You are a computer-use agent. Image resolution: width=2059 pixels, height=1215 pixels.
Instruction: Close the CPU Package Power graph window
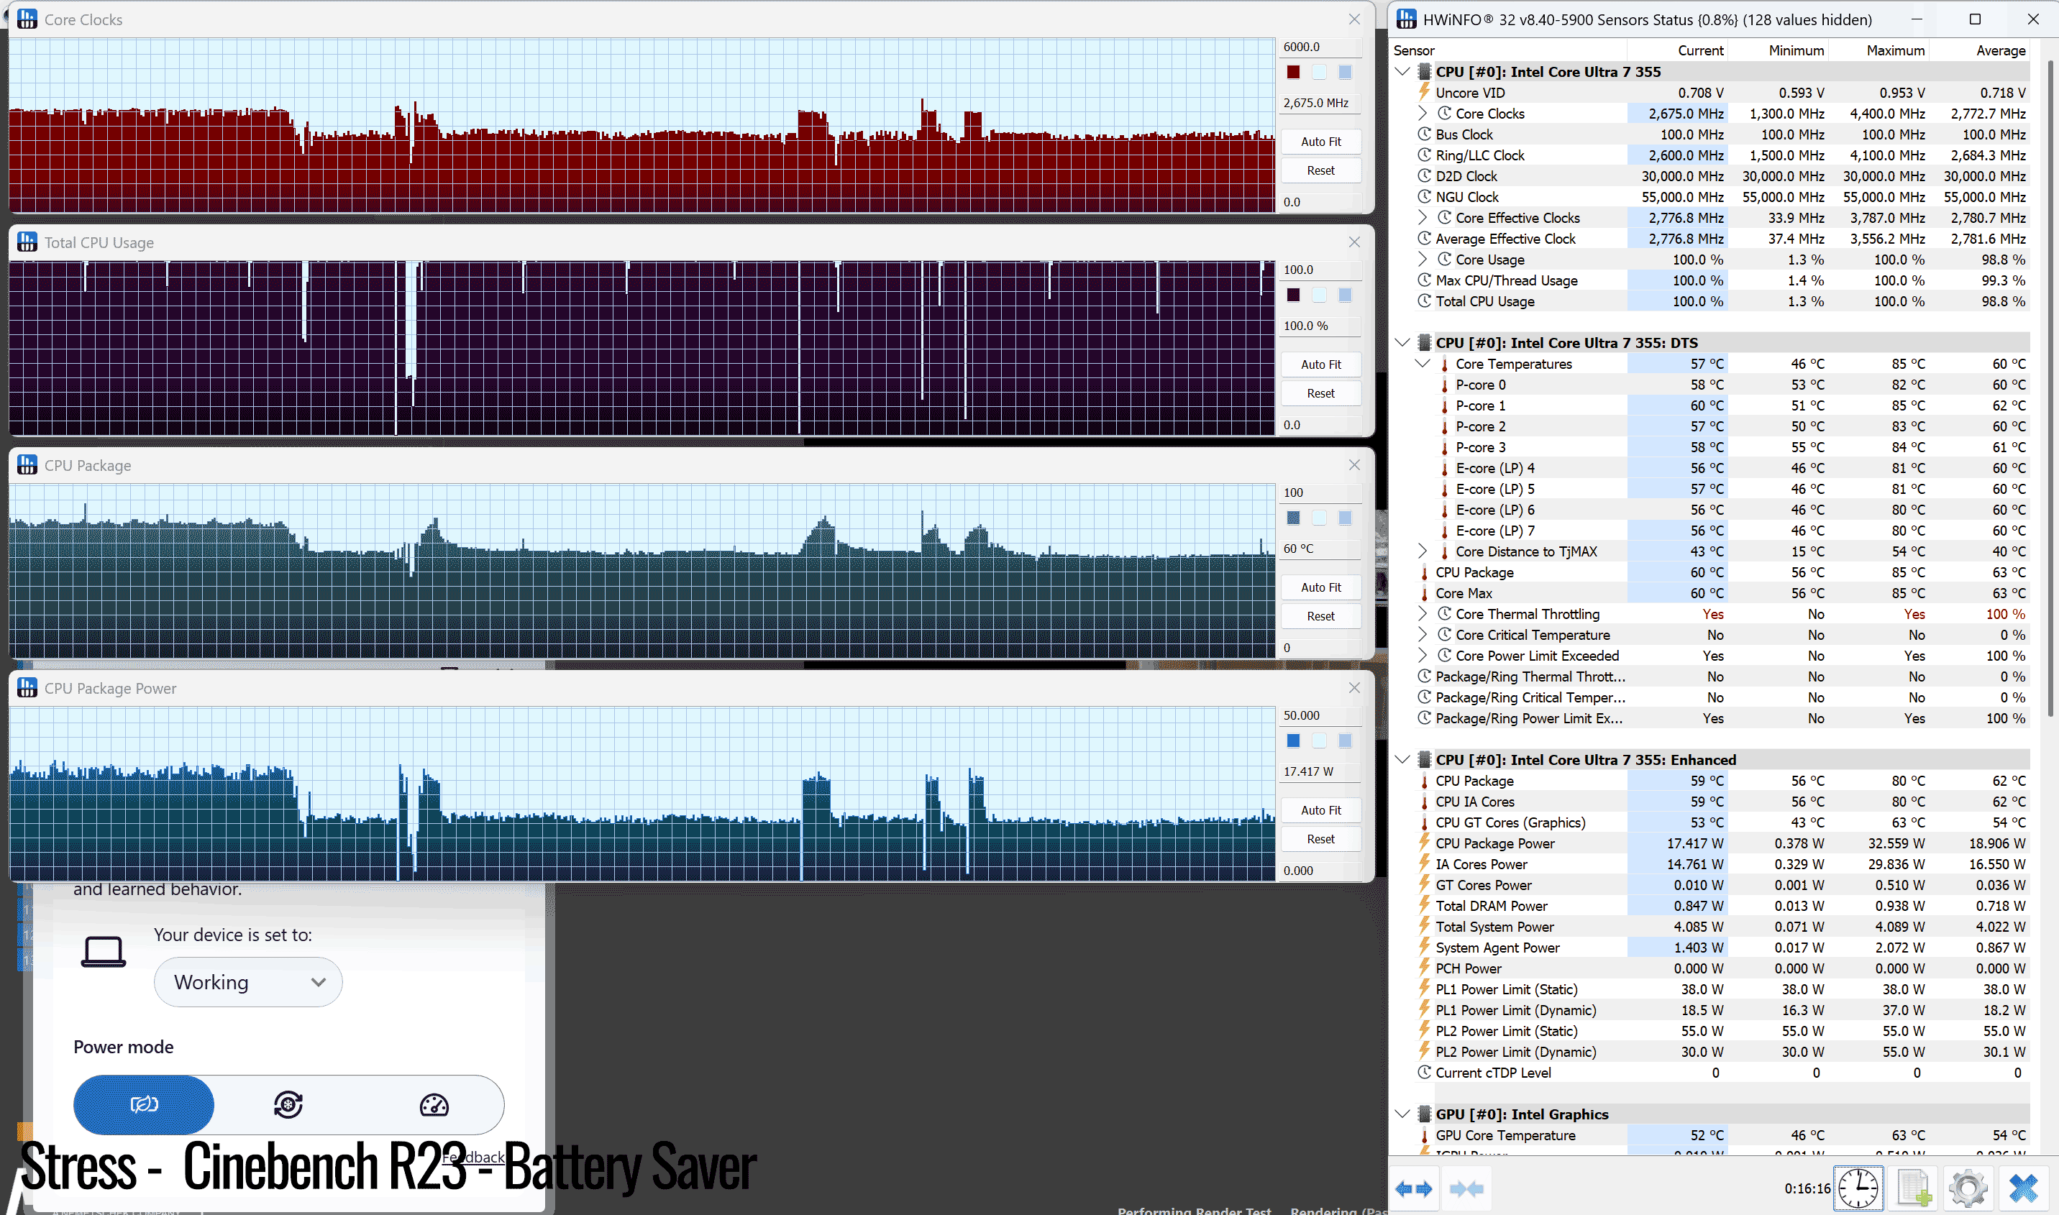(1353, 688)
